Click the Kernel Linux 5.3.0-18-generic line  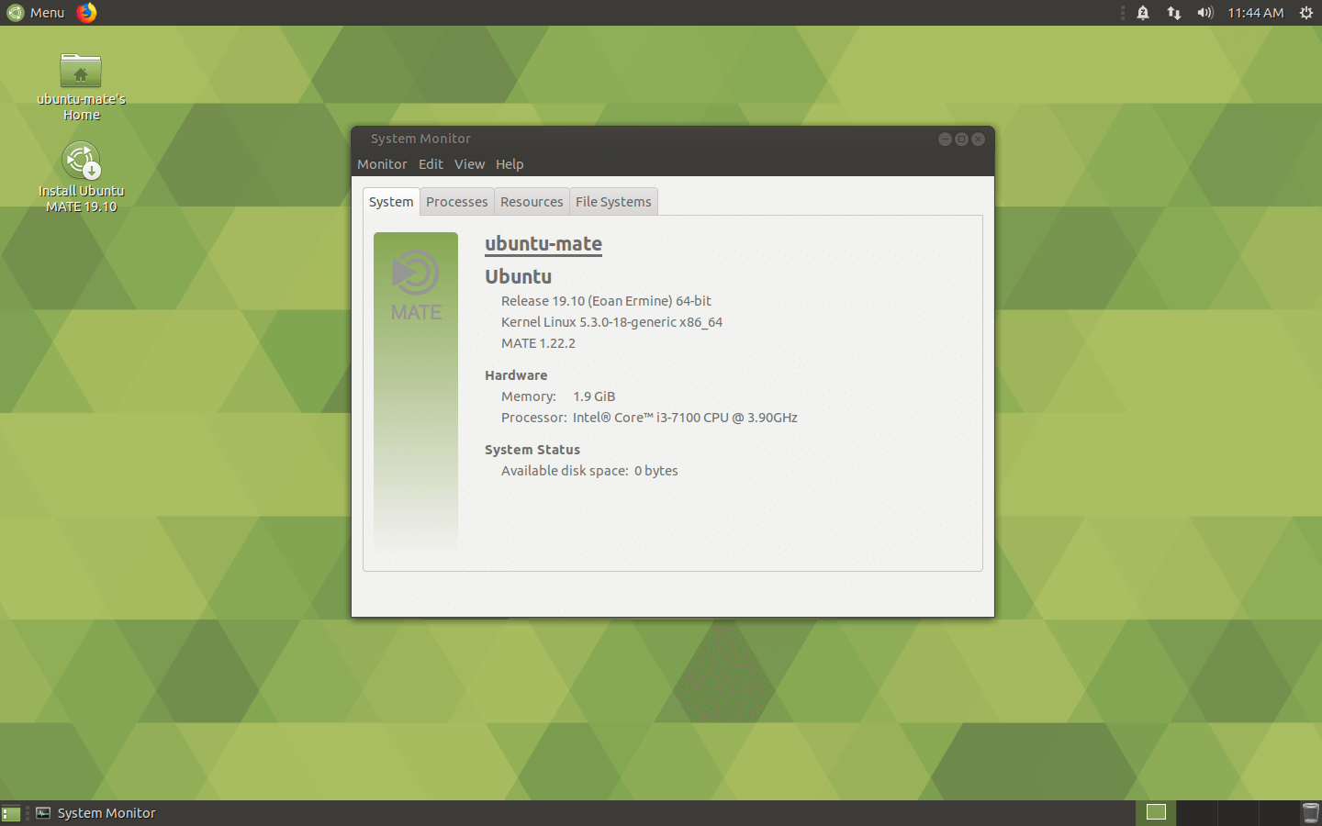(x=611, y=322)
